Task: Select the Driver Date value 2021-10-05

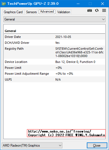Action: pyautogui.click(x=63, y=37)
